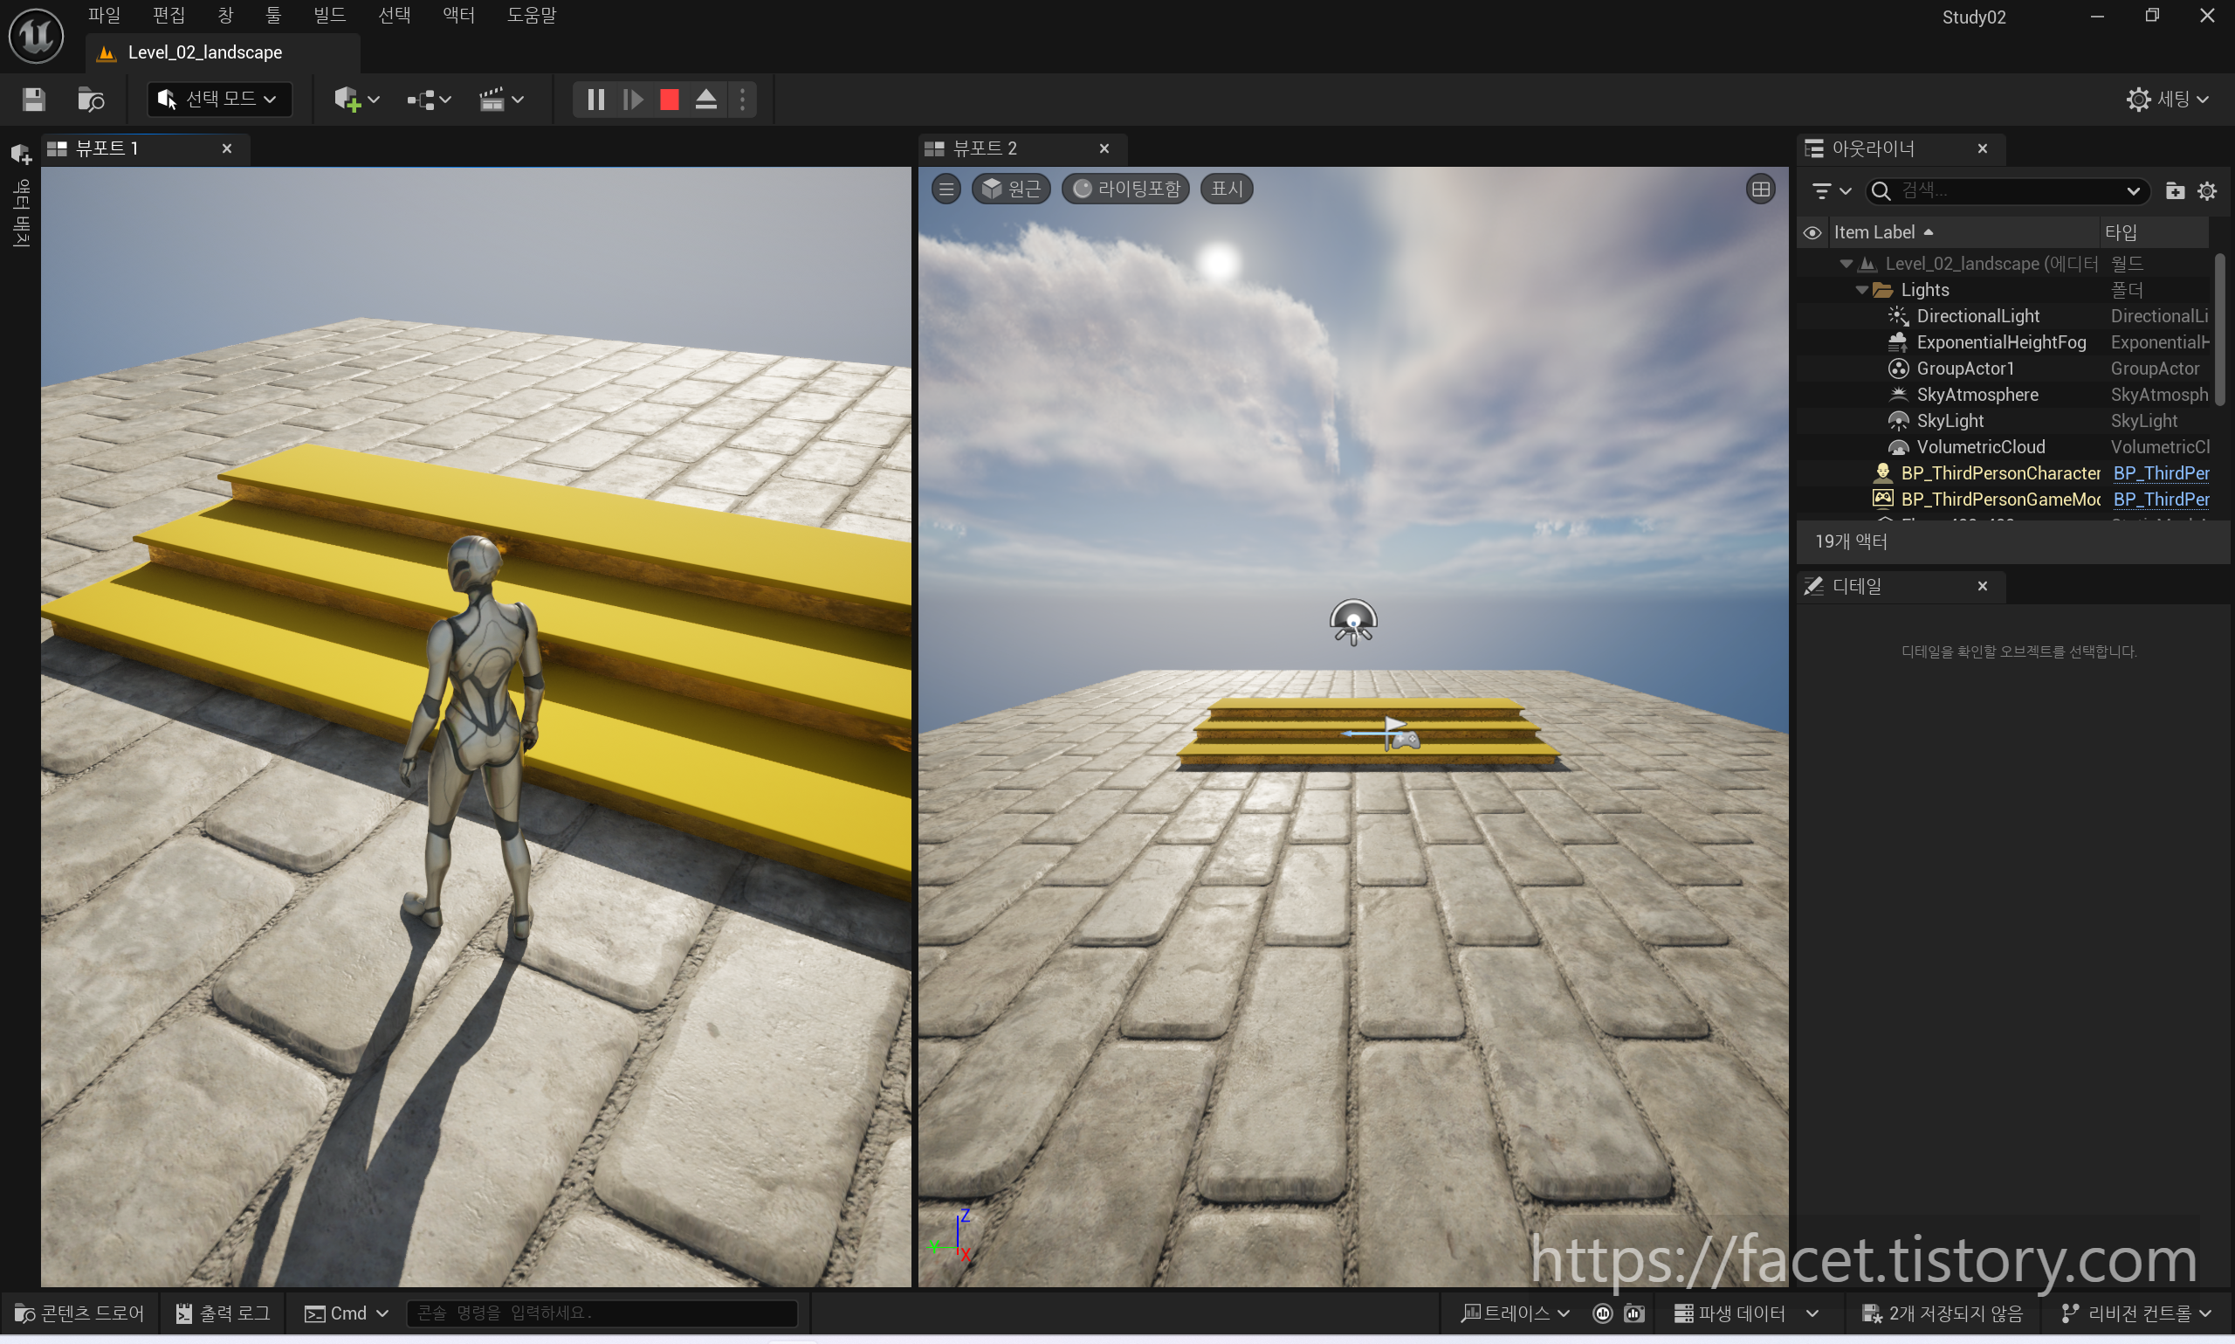The image size is (2235, 1344).
Task: Open the viewport 2 hamburger options
Action: pos(946,190)
